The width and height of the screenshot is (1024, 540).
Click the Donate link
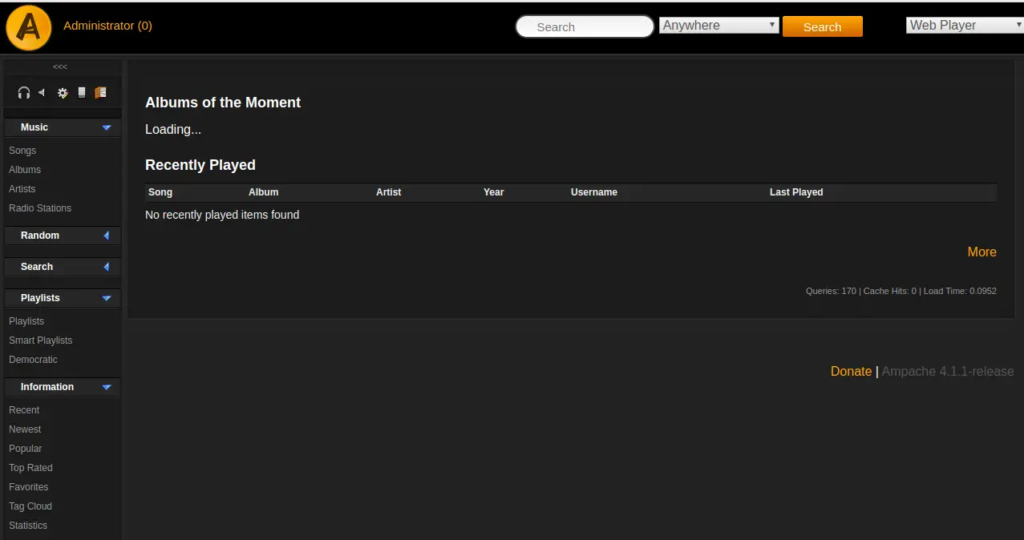pos(851,372)
